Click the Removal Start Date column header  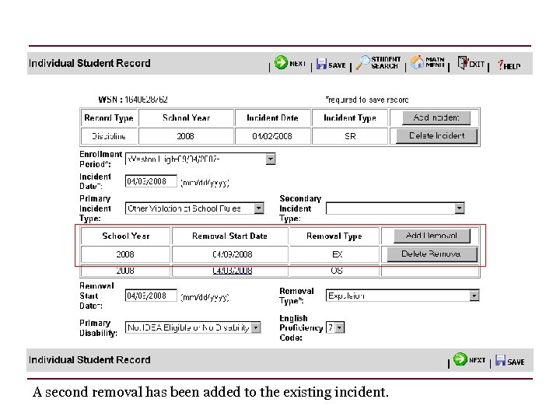(229, 236)
